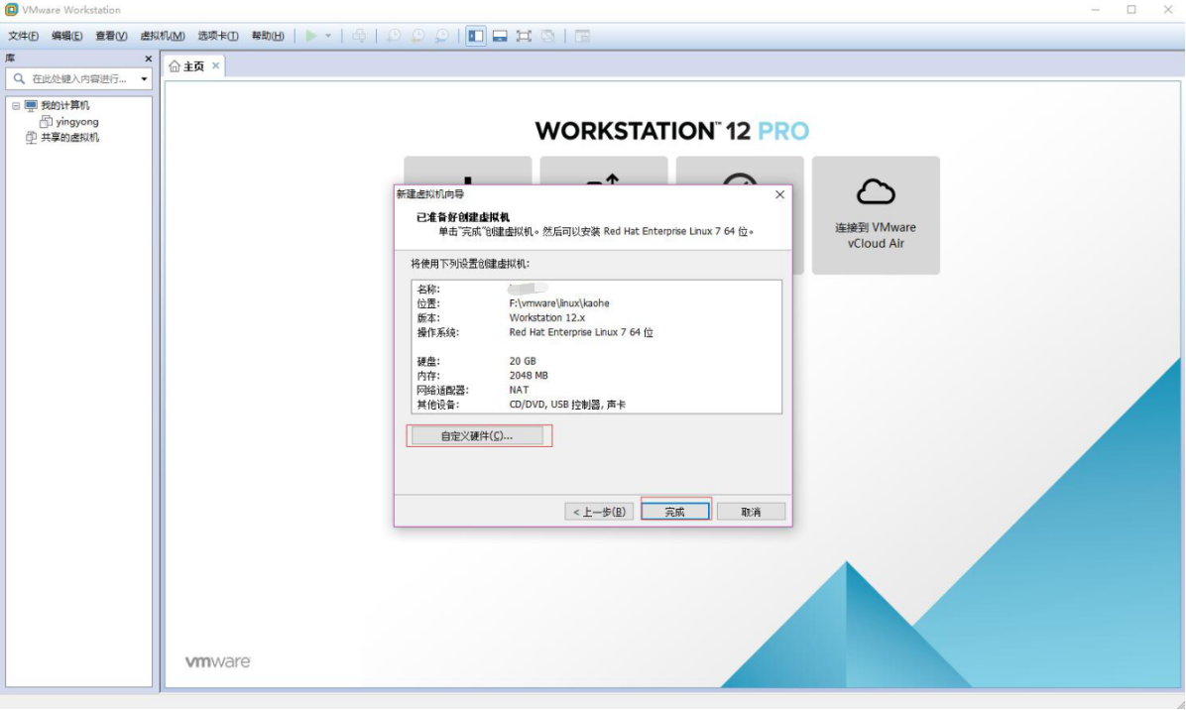Click the VMware Workstation title bar icon
Image resolution: width=1186 pixels, height=710 pixels.
(11, 10)
